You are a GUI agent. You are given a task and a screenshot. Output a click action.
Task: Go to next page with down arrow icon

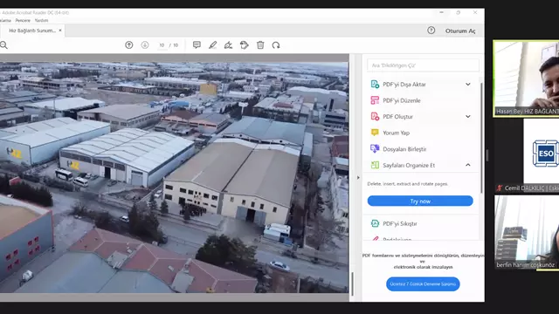145,45
